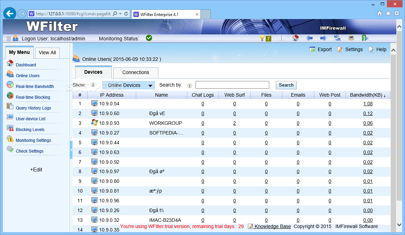Click the user icon beside Logon User

[x=16, y=38]
